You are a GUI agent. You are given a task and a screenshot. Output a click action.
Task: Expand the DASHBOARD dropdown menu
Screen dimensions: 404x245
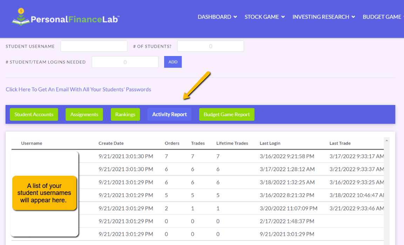[217, 17]
